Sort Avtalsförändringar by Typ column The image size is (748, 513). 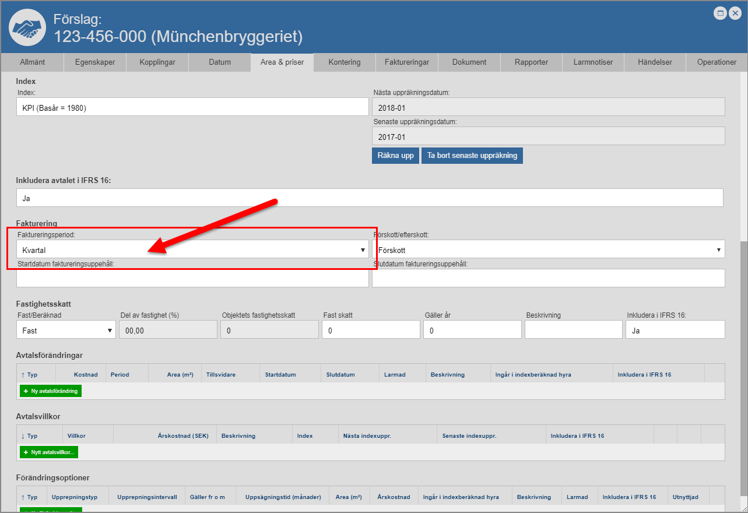29,374
